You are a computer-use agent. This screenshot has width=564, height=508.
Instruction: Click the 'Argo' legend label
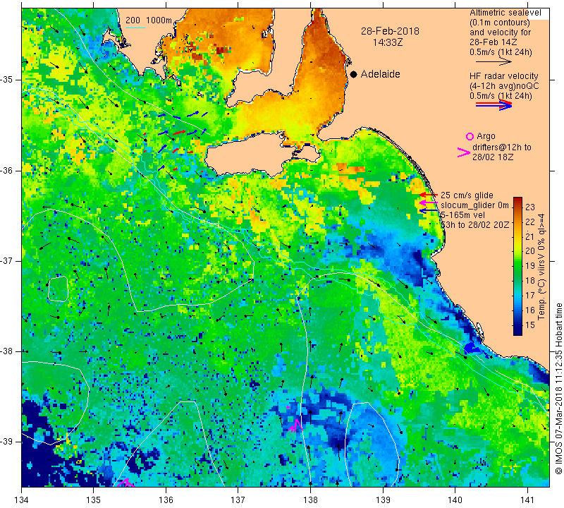[486, 136]
